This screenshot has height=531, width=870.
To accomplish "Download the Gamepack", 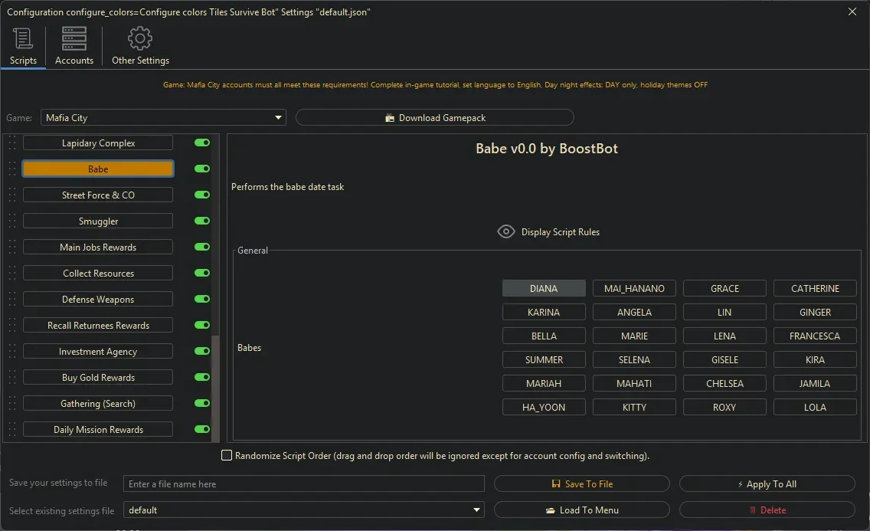I will (x=434, y=118).
